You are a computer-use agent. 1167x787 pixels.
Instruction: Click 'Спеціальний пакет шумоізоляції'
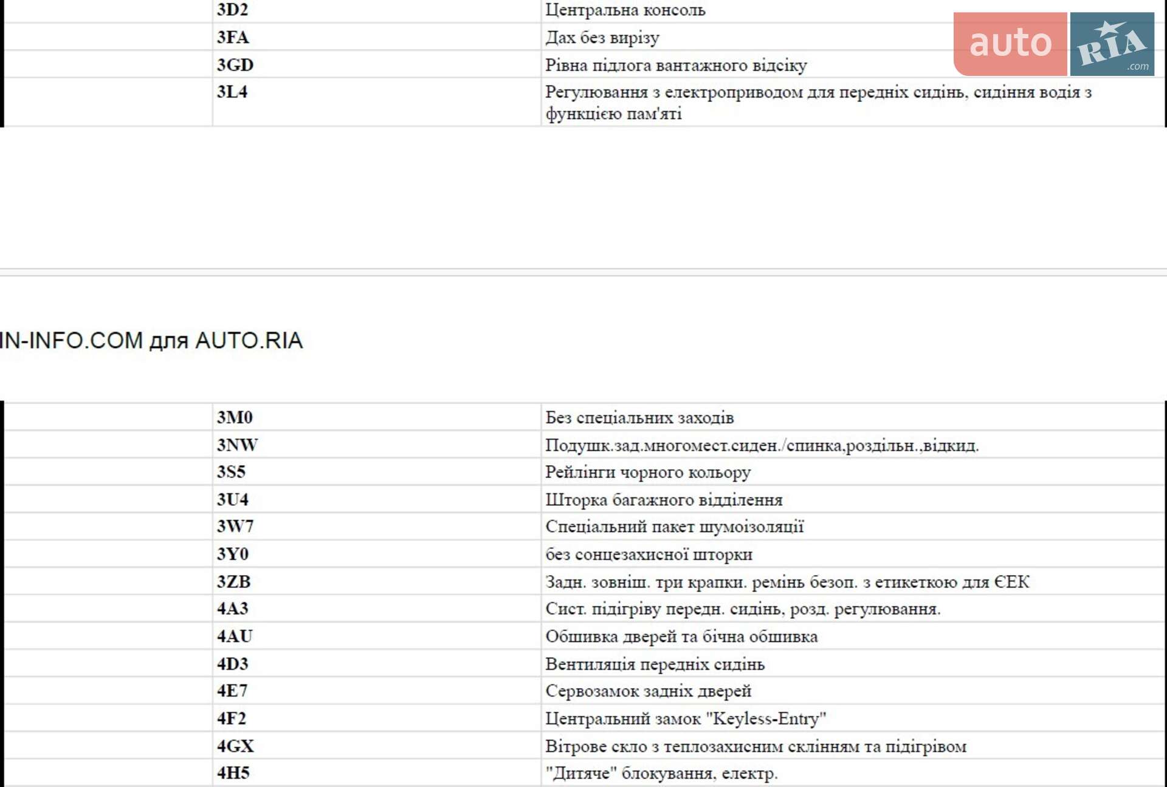(x=675, y=526)
